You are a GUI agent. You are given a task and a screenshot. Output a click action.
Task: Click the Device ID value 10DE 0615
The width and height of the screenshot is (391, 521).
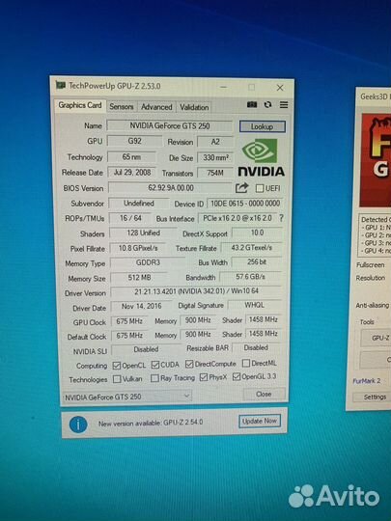click(245, 203)
